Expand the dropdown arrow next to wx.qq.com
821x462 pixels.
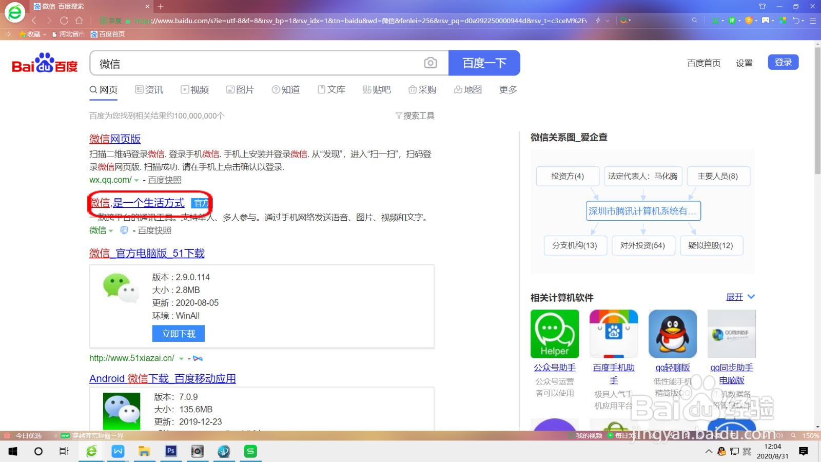tap(136, 180)
